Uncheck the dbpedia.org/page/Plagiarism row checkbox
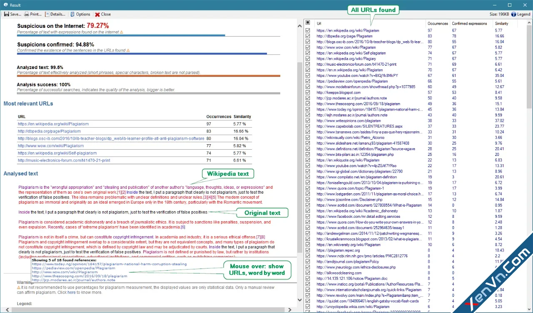 (308, 36)
